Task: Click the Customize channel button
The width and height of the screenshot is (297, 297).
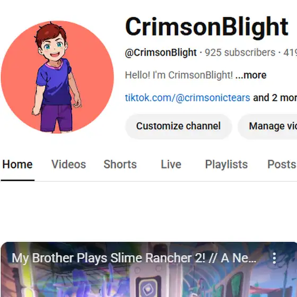Action: (x=178, y=126)
